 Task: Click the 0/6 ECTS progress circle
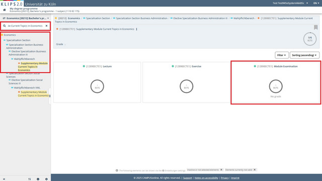click(310, 39)
